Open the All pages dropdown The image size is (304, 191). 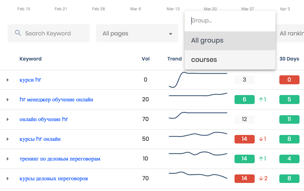(137, 33)
